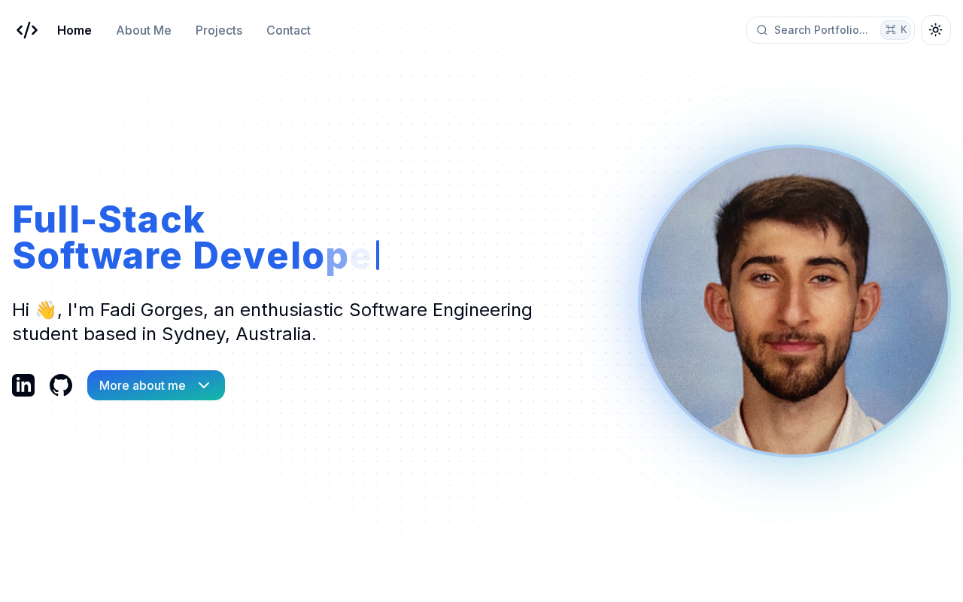The width and height of the screenshot is (963, 602).
Task: Click the magnifier icon in search bar
Action: click(762, 30)
